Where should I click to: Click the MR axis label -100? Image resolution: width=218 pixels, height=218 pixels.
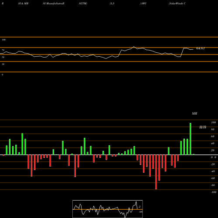pyautogui.click(x=214, y=192)
